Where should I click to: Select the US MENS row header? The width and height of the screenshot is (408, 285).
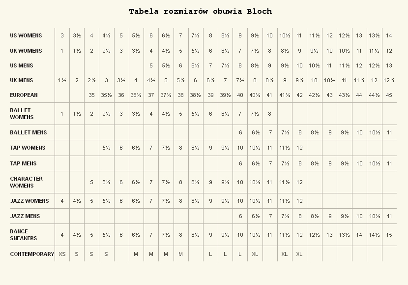pos(21,65)
